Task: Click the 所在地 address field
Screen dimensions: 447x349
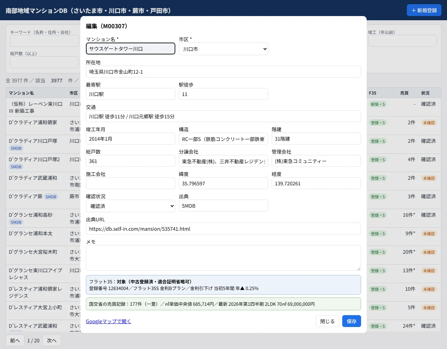Action: point(223,72)
